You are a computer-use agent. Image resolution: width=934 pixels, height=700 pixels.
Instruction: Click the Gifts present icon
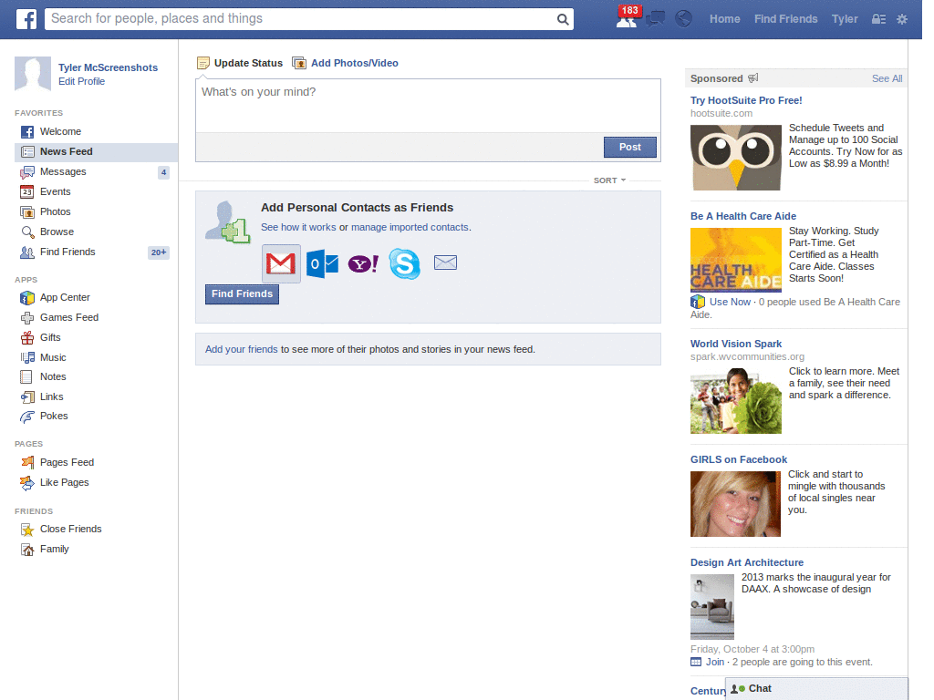(x=27, y=337)
